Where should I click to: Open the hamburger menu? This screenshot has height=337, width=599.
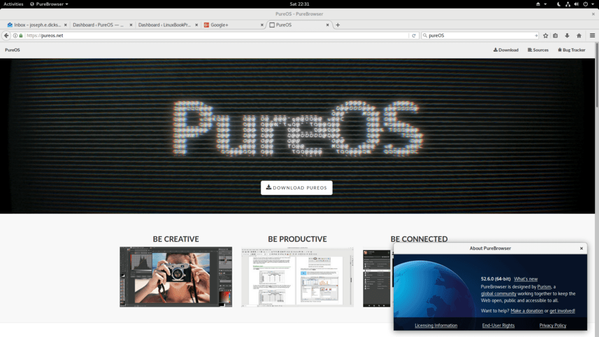593,36
